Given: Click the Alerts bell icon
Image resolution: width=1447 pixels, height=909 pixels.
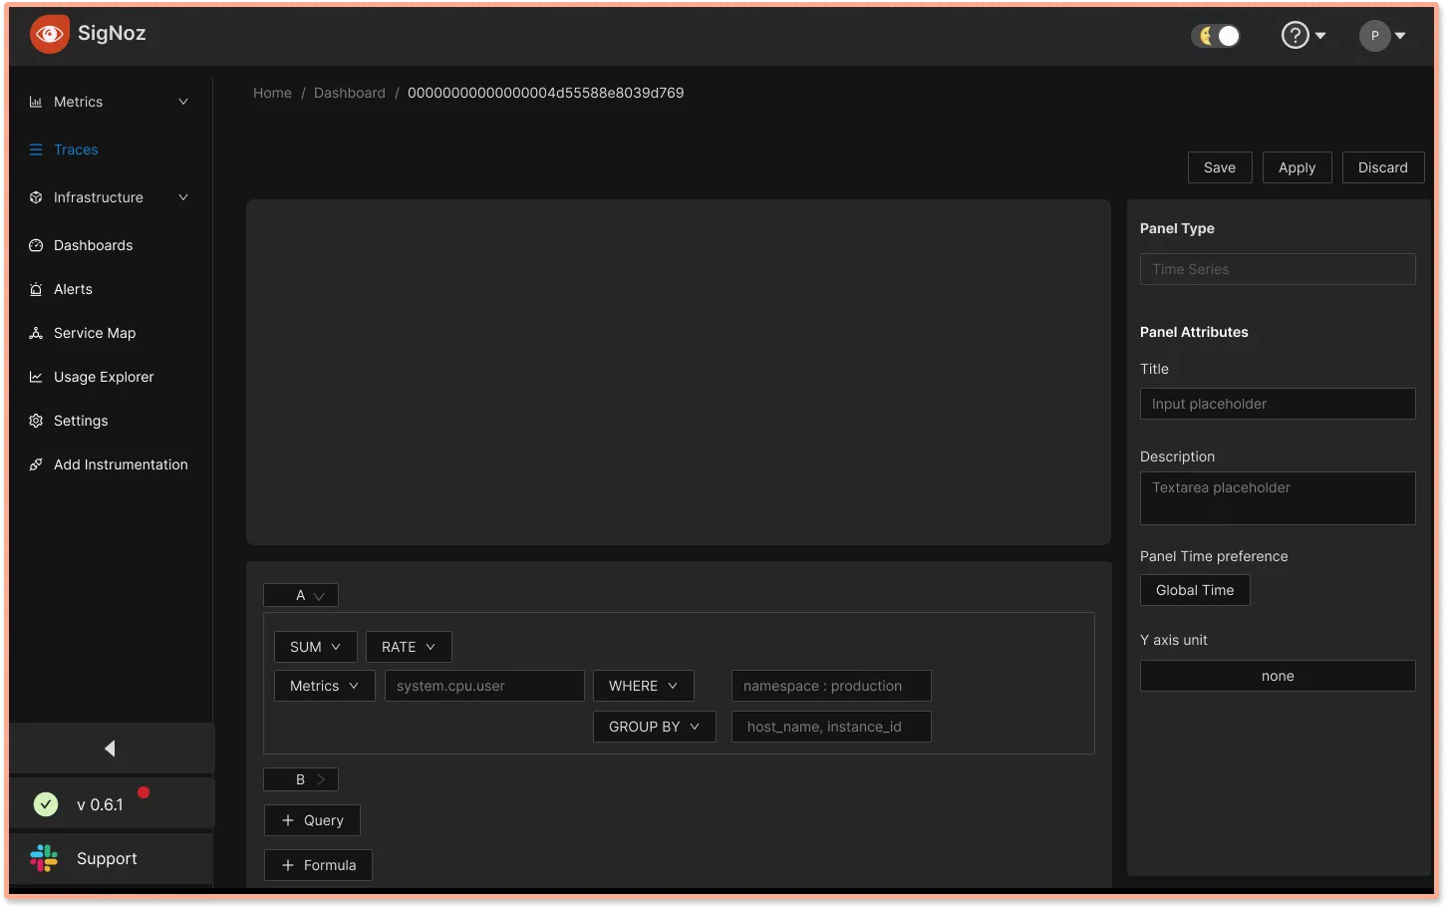Looking at the screenshot, I should (36, 289).
